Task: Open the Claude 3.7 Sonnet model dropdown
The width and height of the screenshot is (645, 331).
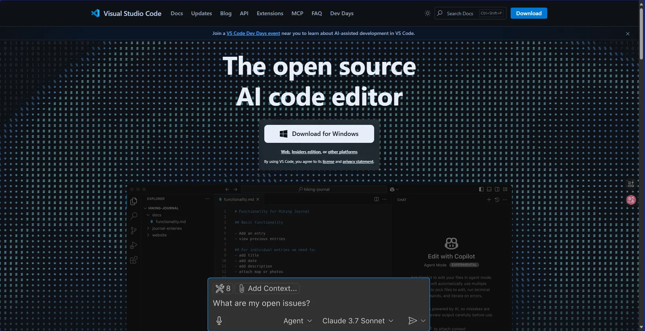Action: (358, 321)
